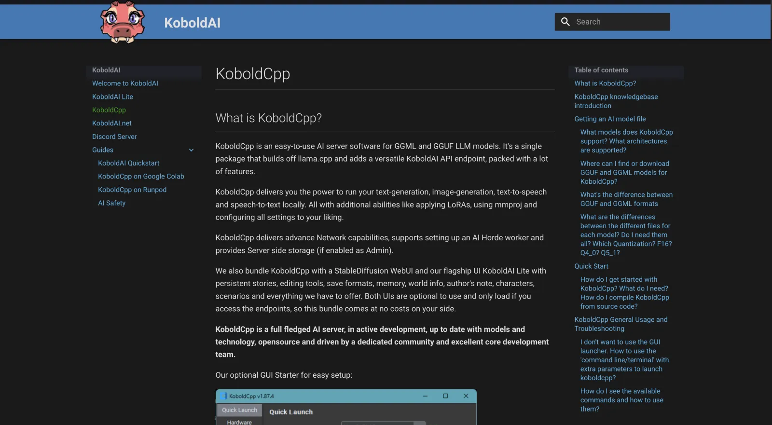Open 'differences between the different files' entry
Viewport: 772px width, 425px height.
tap(626, 235)
